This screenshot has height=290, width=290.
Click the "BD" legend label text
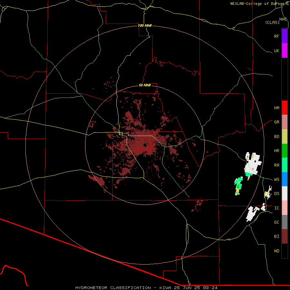pyautogui.click(x=276, y=137)
